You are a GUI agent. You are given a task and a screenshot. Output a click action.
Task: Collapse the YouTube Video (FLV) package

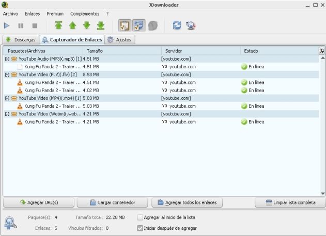pyautogui.click(x=7, y=75)
